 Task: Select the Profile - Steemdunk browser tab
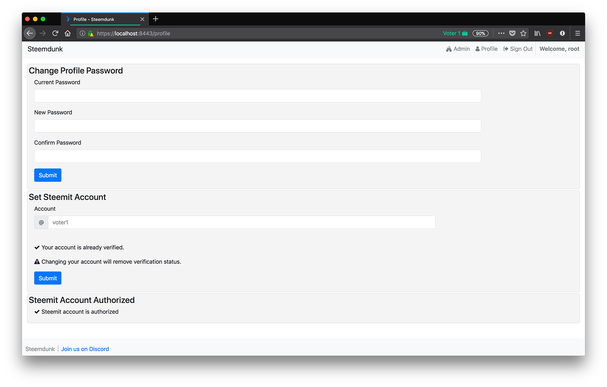[x=105, y=19]
